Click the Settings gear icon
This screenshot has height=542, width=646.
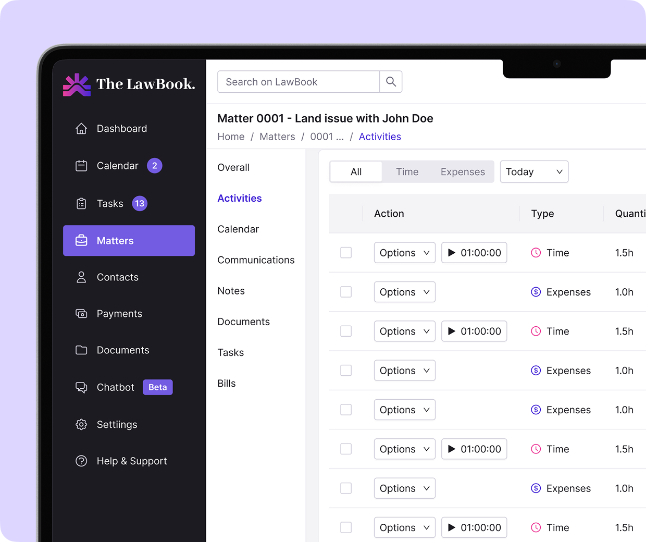pyautogui.click(x=81, y=424)
